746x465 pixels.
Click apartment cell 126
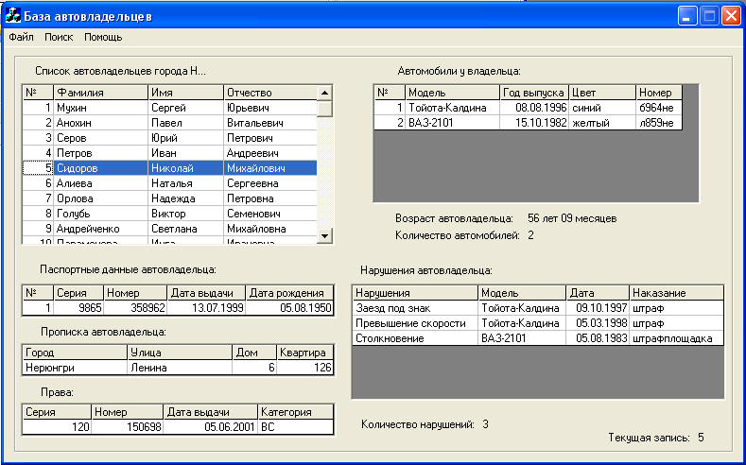coord(305,368)
